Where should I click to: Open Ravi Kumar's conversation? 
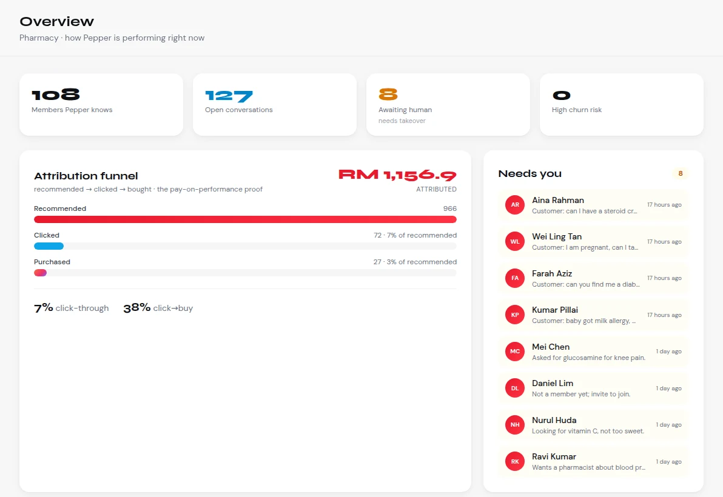point(593,461)
